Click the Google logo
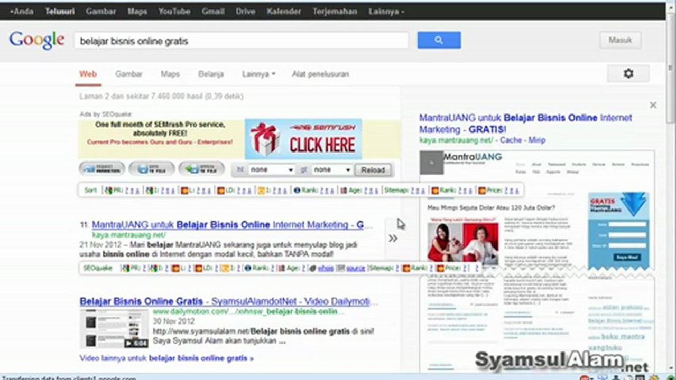The height and width of the screenshot is (380, 676). point(36,40)
